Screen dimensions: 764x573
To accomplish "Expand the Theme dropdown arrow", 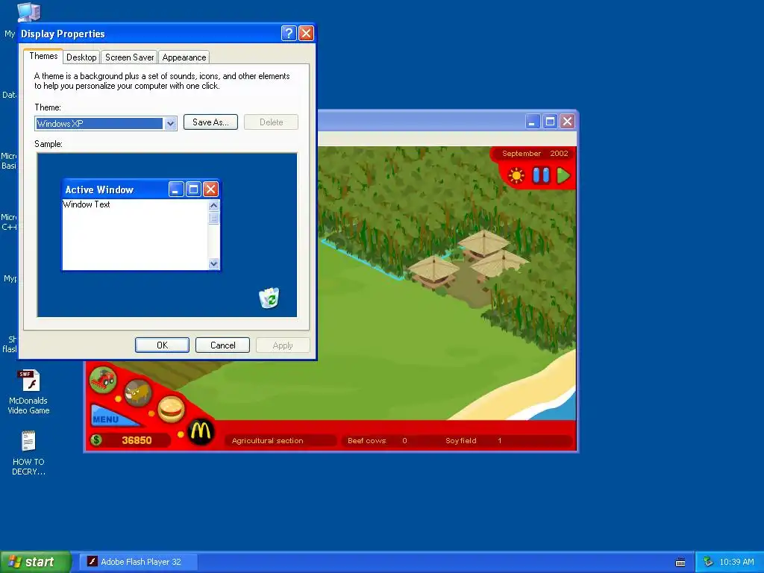I will click(x=170, y=124).
